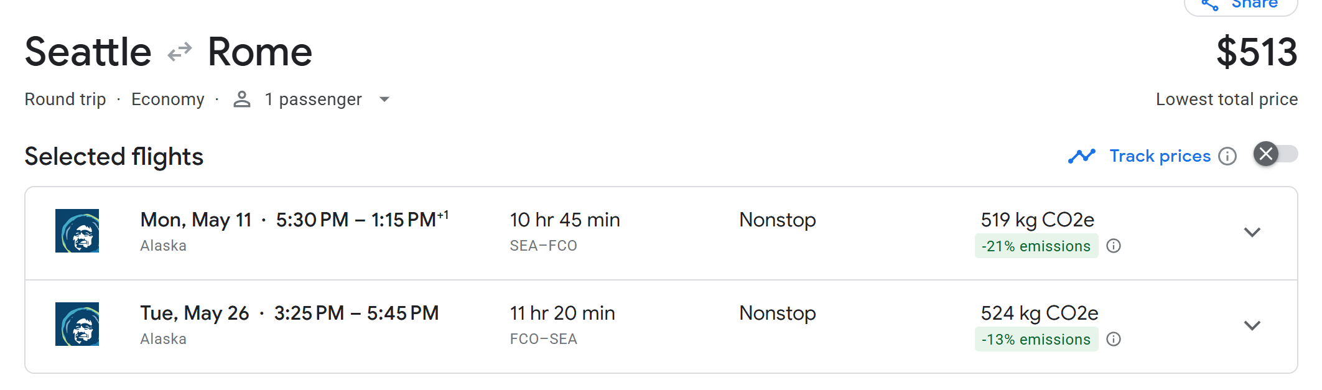Click the Share button icon
The image size is (1322, 390).
click(x=1209, y=5)
